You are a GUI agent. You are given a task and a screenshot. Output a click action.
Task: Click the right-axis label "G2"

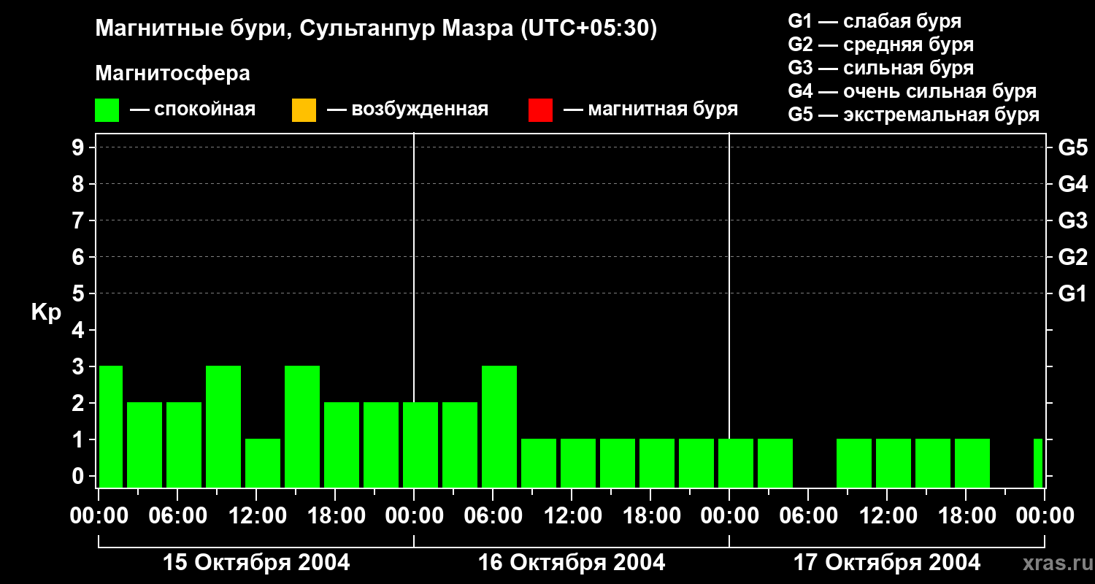point(1072,257)
